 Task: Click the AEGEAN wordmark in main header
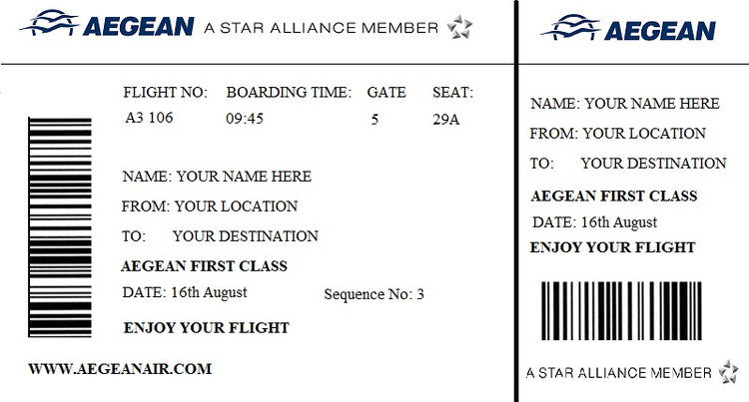coord(139,27)
